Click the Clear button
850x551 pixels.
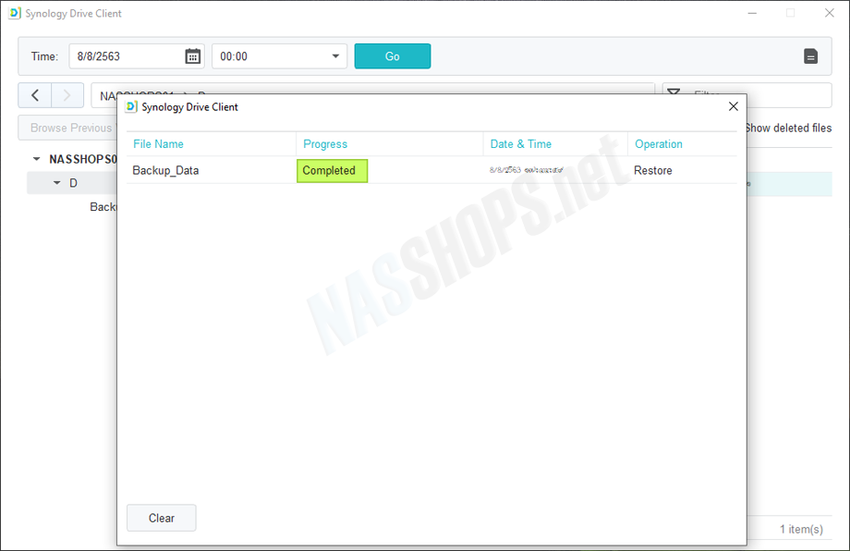[162, 518]
